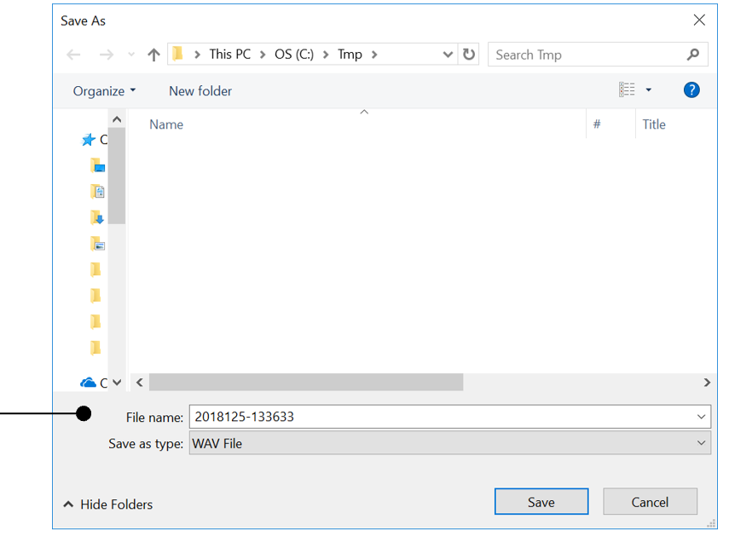Expand the chevron after Tmp in breadcrumb
Image resolution: width=729 pixels, height=536 pixels.
[x=374, y=55]
